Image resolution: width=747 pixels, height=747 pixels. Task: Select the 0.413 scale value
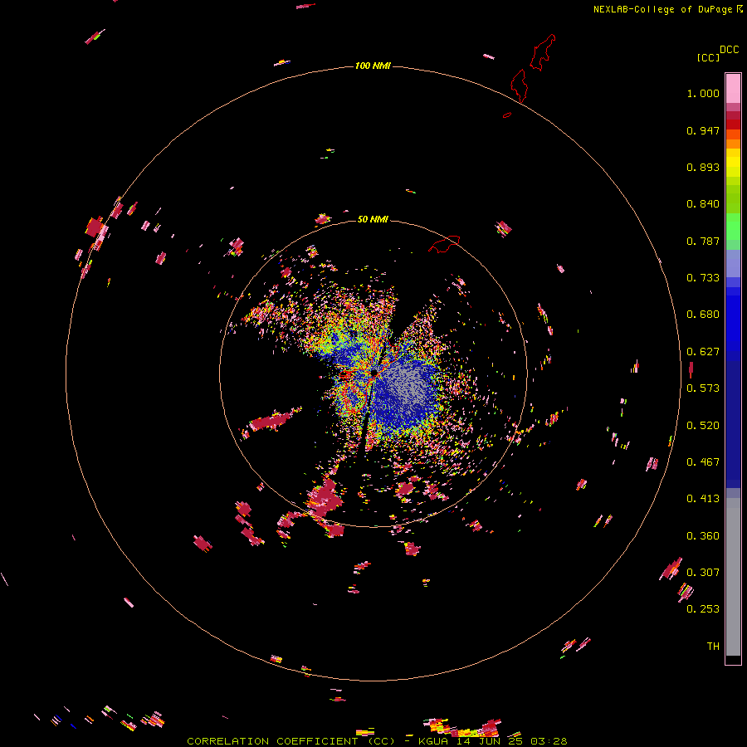[703, 499]
